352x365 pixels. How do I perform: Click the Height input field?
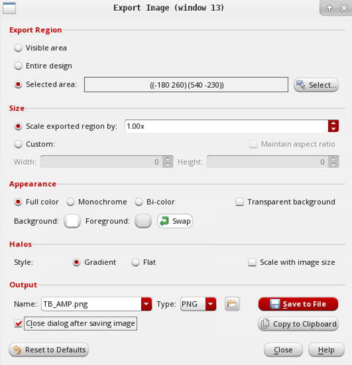pyautogui.click(x=267, y=162)
